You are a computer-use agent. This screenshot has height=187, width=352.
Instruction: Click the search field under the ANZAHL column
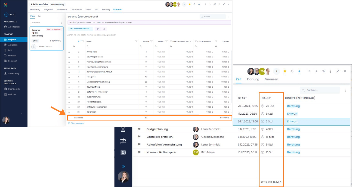(147, 47)
